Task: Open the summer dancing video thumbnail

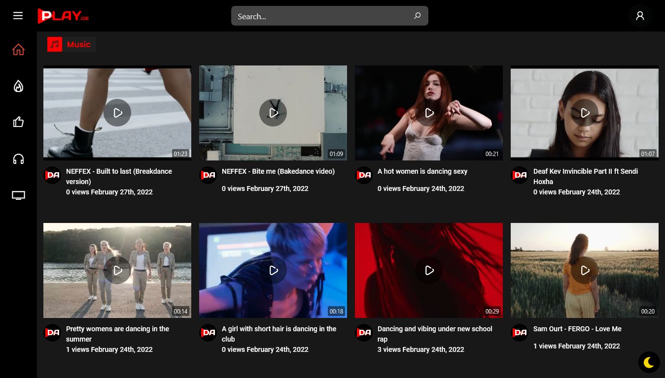Action: pyautogui.click(x=117, y=270)
